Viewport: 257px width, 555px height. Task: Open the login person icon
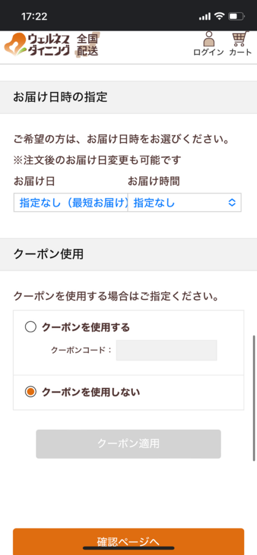click(209, 39)
